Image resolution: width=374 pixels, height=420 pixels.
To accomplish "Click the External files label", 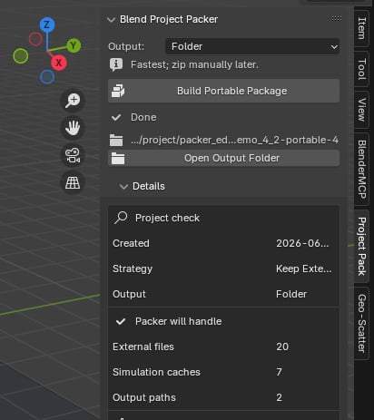I will click(143, 347).
